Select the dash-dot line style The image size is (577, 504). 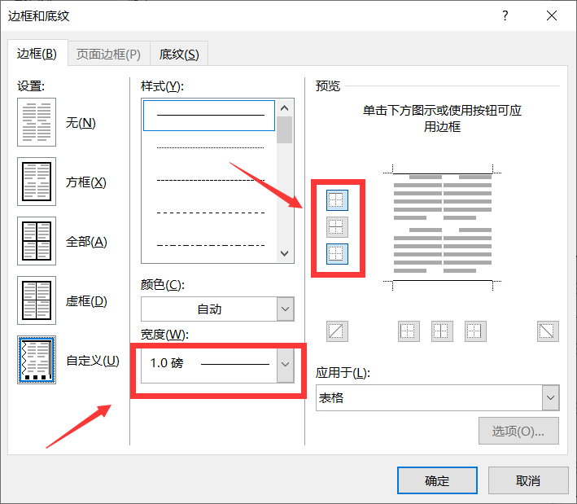[x=211, y=245]
